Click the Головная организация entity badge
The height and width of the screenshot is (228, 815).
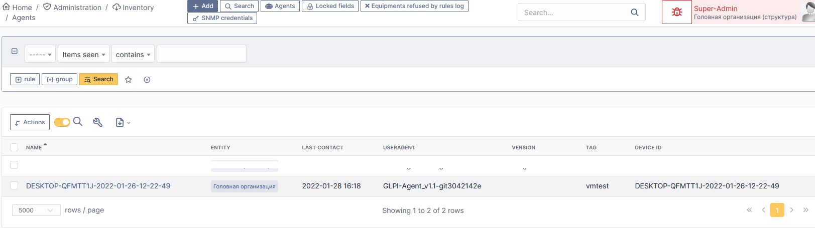point(245,186)
